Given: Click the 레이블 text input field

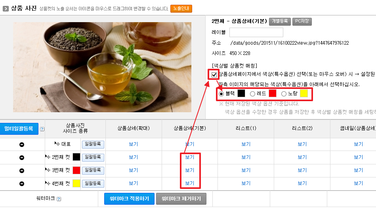Looking at the screenshot, I should coord(256,32).
